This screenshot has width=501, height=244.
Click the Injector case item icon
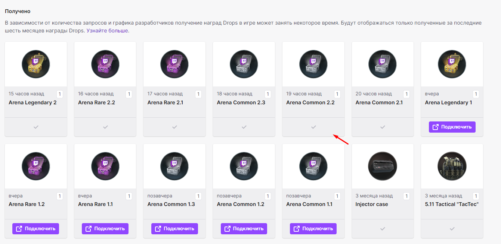383,166
